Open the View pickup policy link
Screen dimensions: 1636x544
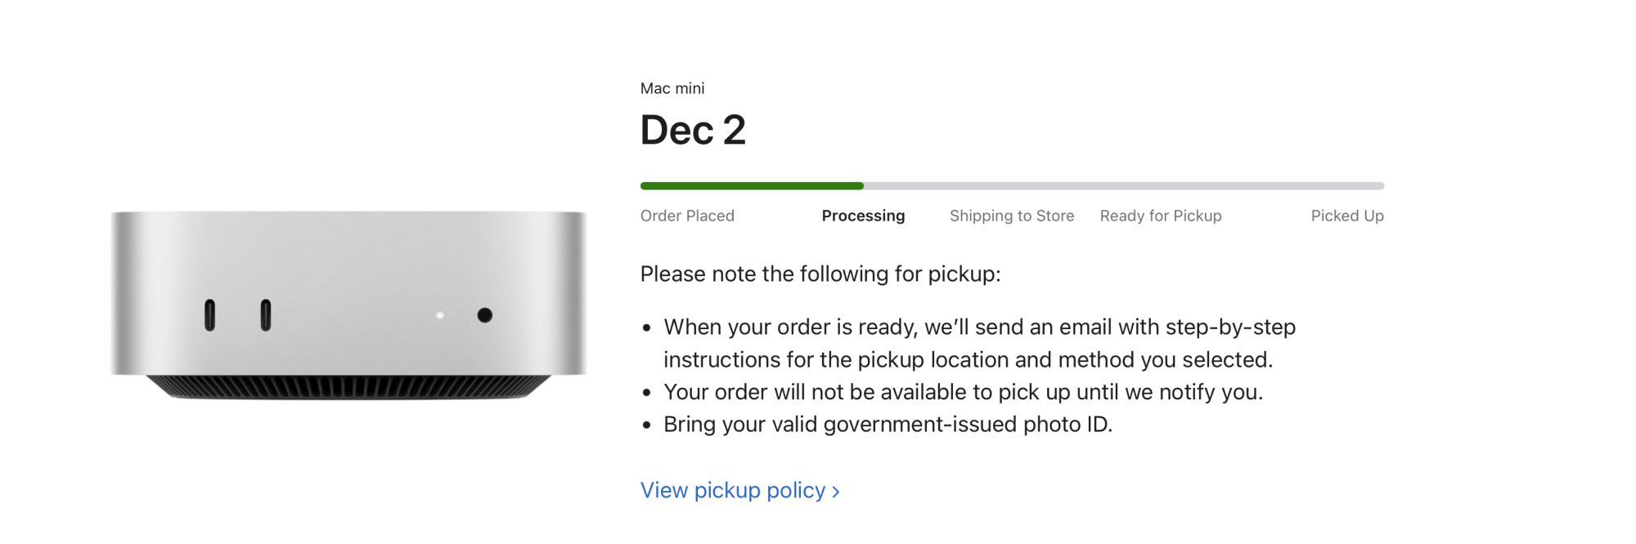pyautogui.click(x=732, y=490)
